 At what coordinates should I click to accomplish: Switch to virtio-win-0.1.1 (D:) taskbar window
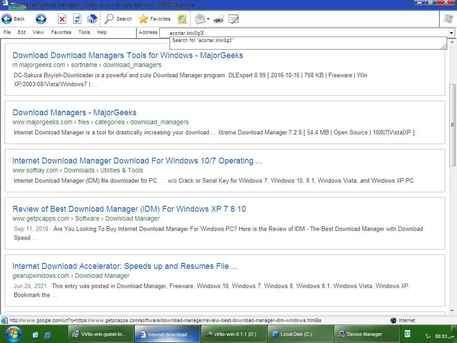coord(234,334)
